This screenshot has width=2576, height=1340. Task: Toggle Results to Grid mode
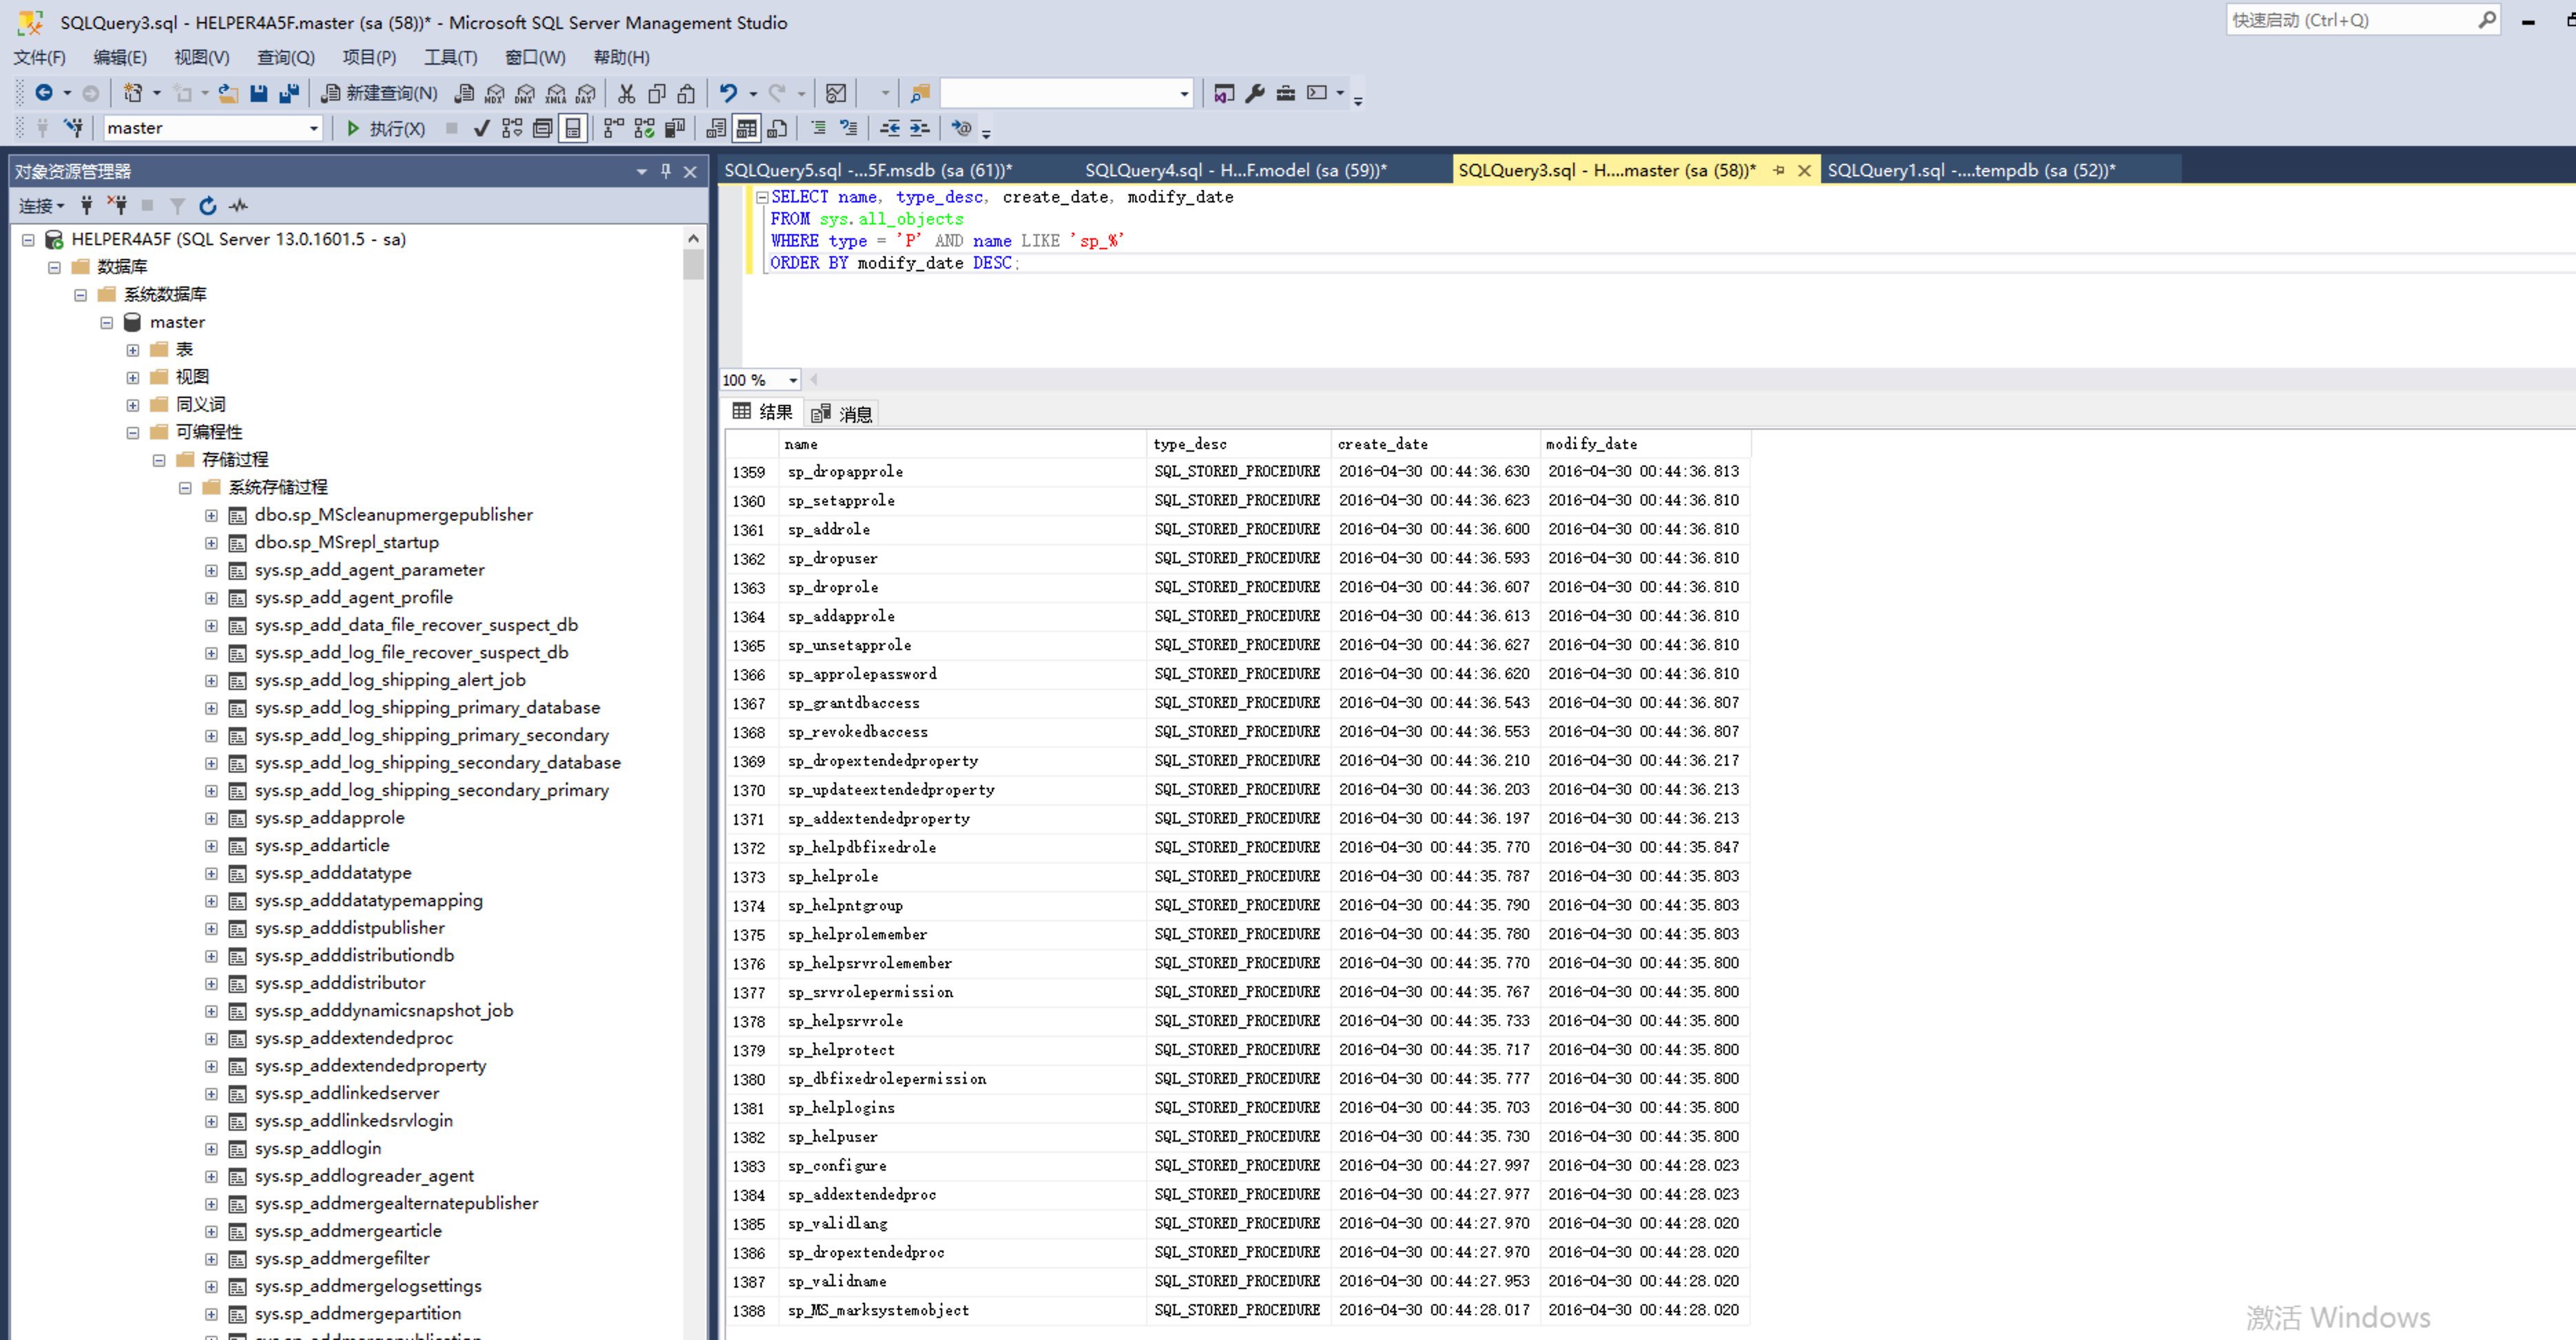746,128
